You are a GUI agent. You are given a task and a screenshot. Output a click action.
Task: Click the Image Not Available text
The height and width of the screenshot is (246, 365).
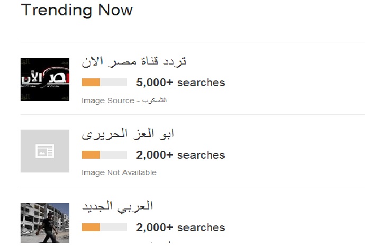(119, 172)
